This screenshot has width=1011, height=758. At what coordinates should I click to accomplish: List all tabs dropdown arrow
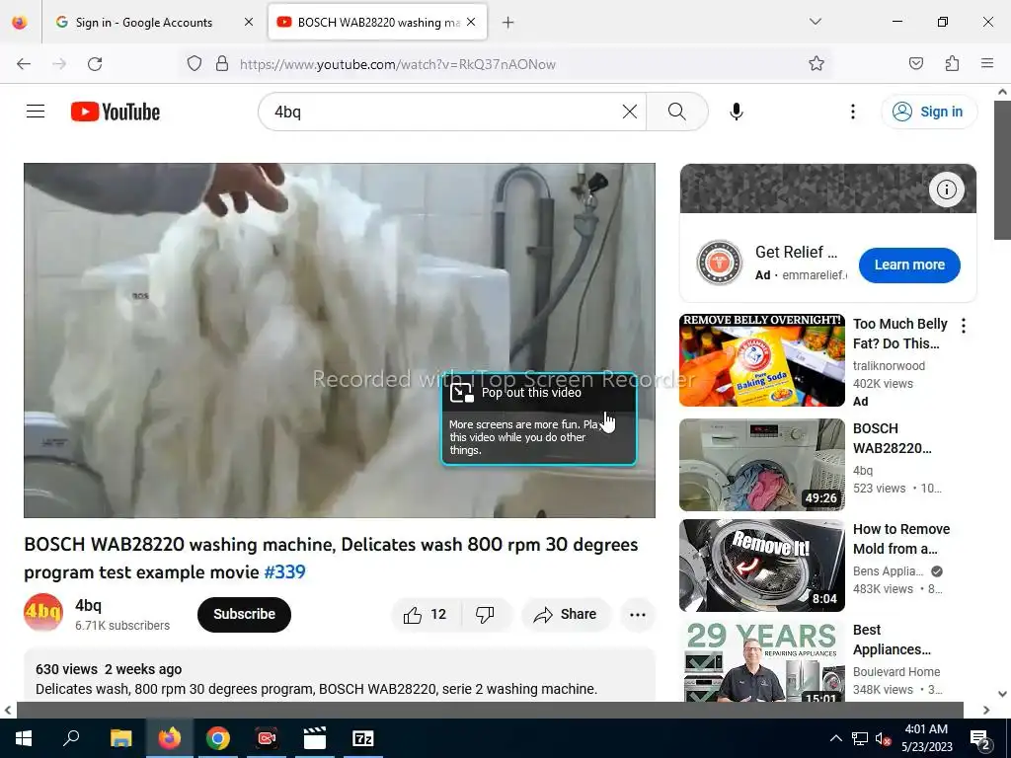(x=815, y=22)
